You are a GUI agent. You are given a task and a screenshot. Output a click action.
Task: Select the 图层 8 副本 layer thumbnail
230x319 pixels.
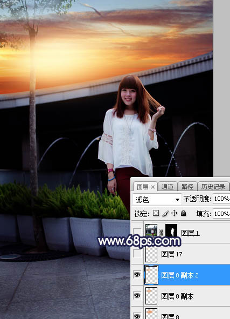click(x=151, y=296)
